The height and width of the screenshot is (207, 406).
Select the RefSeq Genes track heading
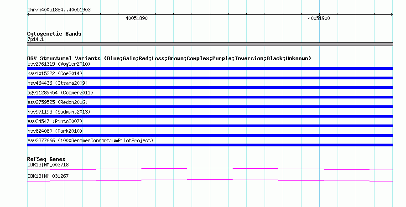tap(47, 159)
